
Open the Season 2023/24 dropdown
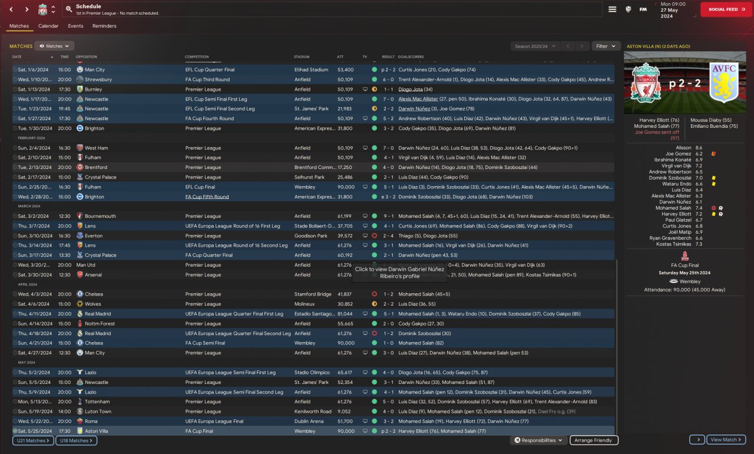535,46
